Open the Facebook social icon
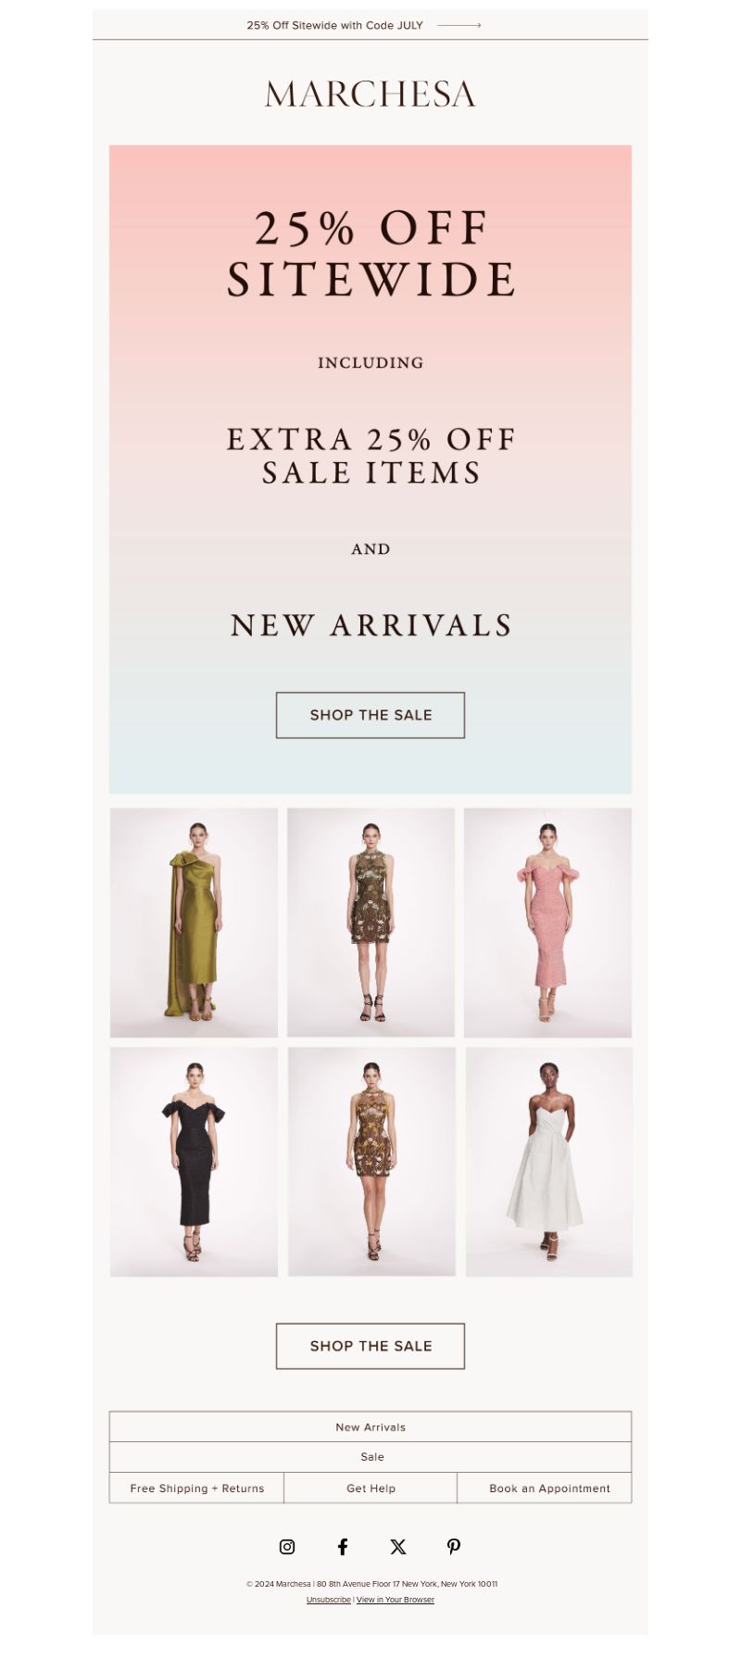 [343, 1546]
